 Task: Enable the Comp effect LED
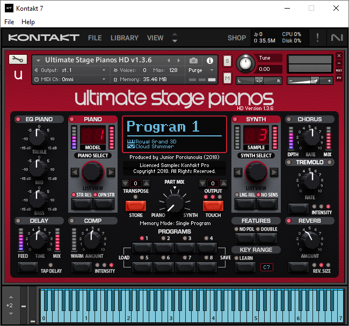71,221
